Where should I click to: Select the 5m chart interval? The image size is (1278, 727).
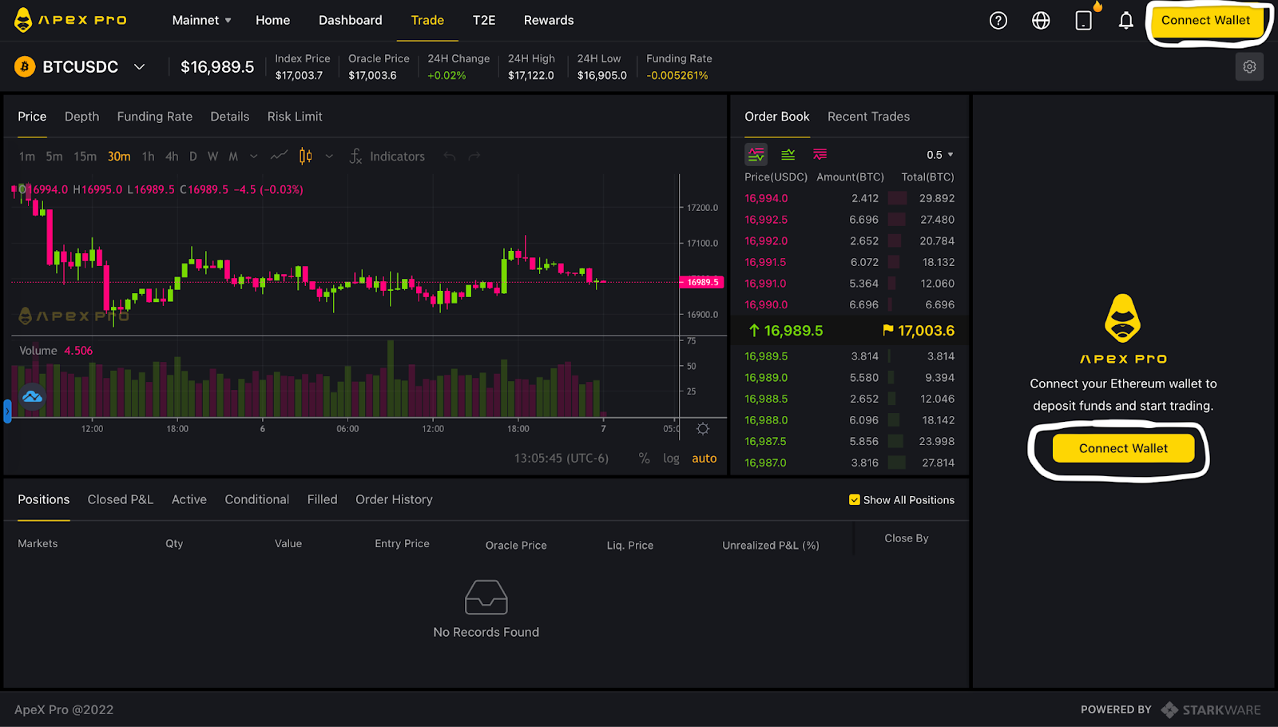click(x=54, y=157)
